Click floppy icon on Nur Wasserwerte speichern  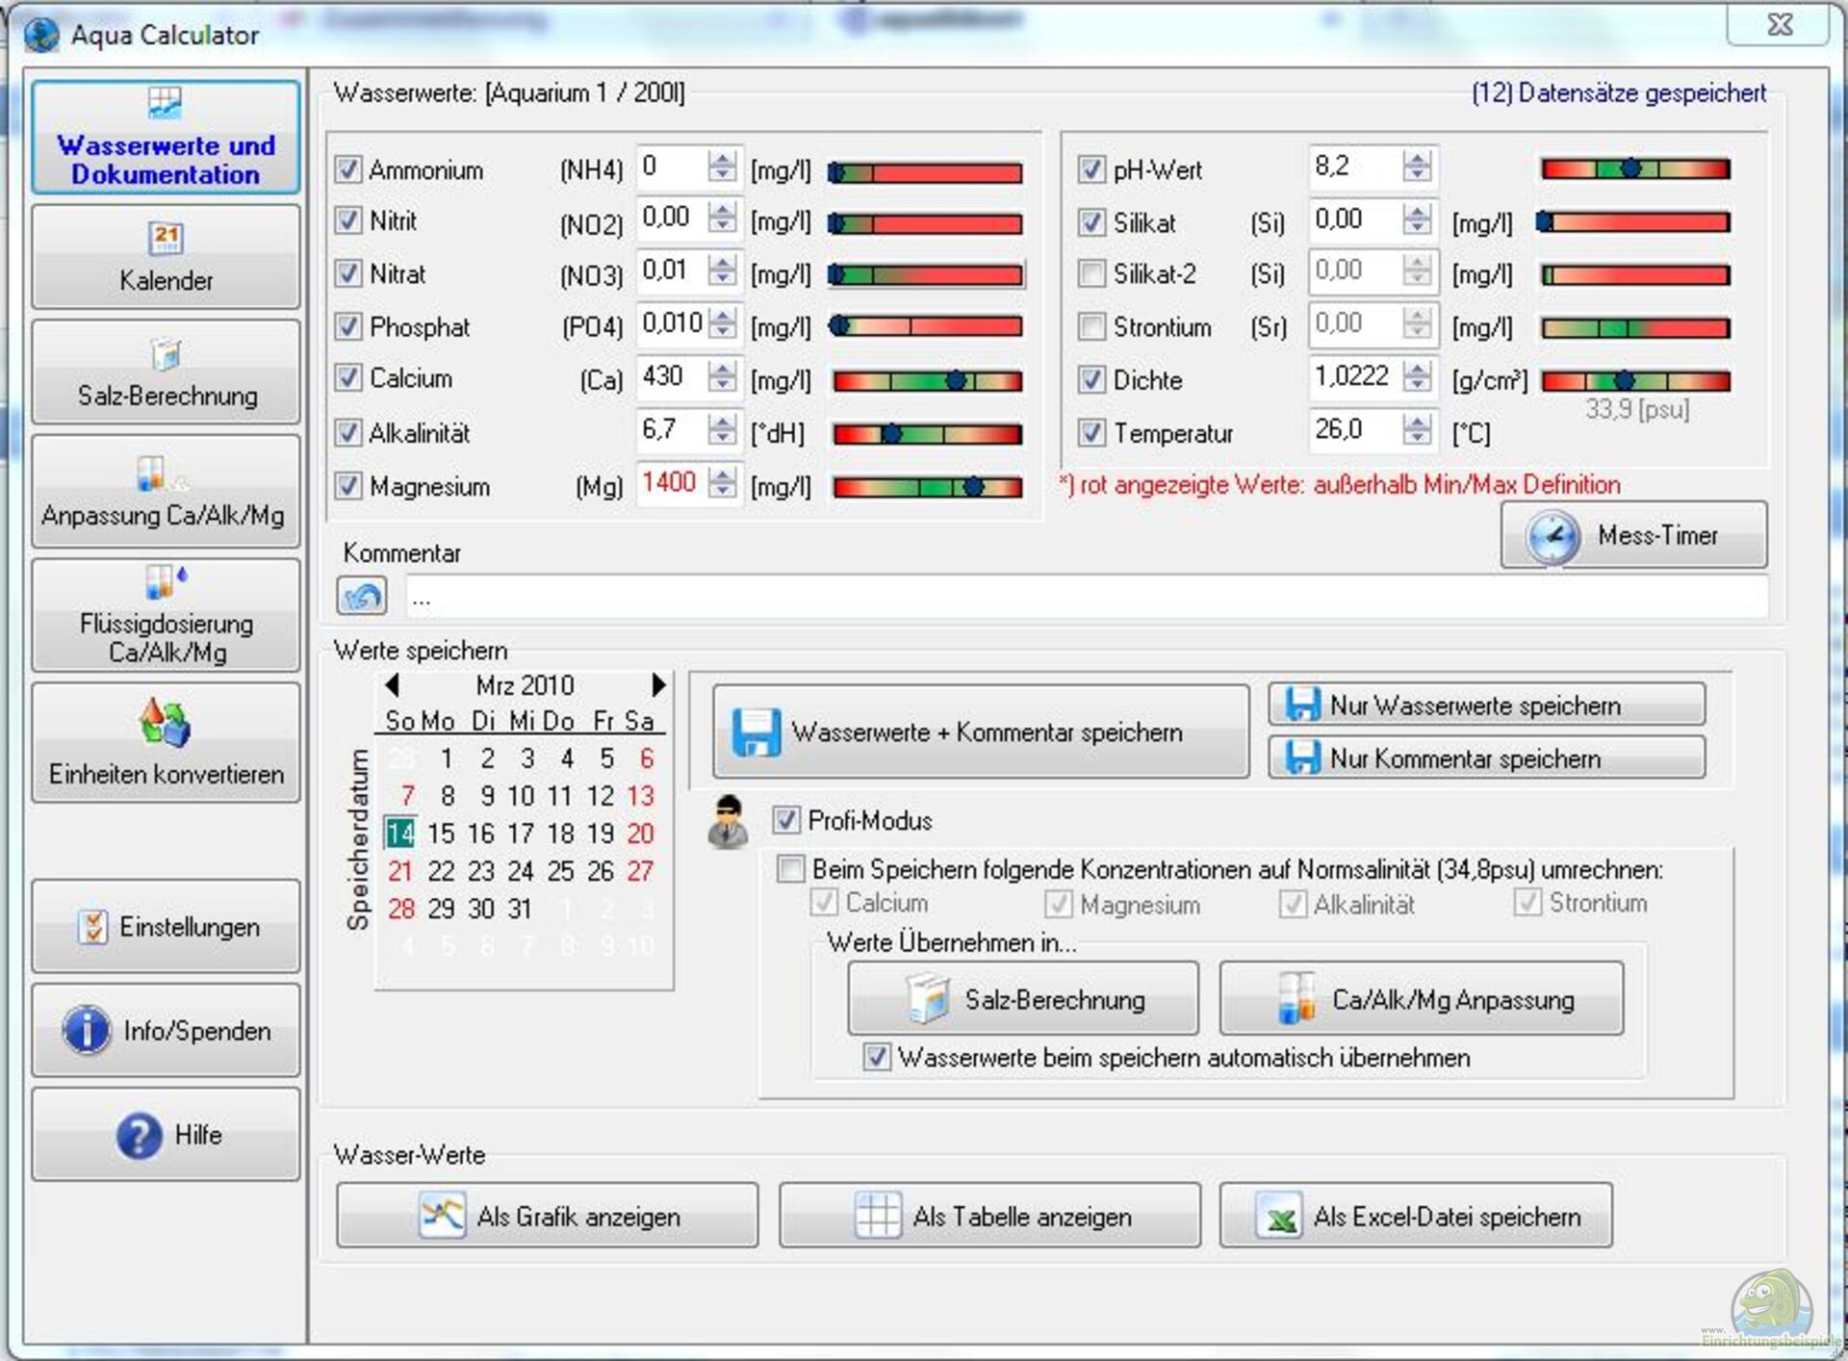click(1302, 705)
